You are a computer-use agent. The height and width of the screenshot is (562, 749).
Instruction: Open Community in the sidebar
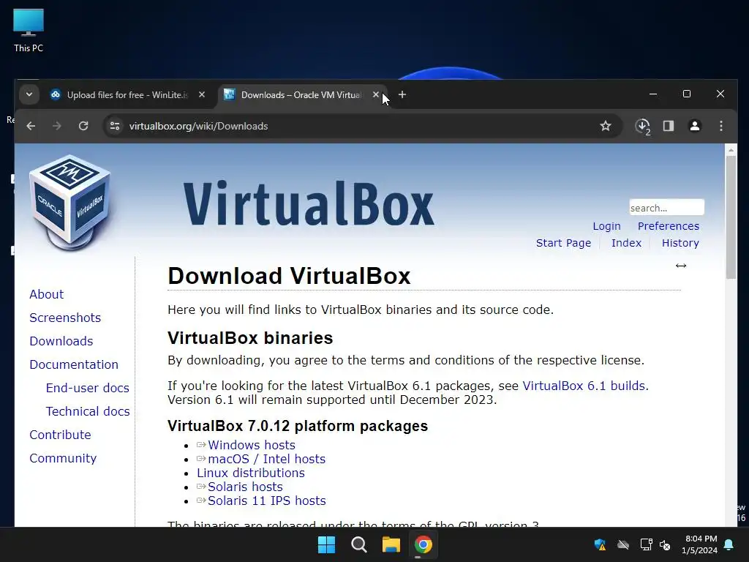[63, 458]
